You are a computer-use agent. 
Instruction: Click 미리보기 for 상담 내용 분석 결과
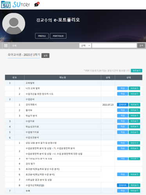134,143
